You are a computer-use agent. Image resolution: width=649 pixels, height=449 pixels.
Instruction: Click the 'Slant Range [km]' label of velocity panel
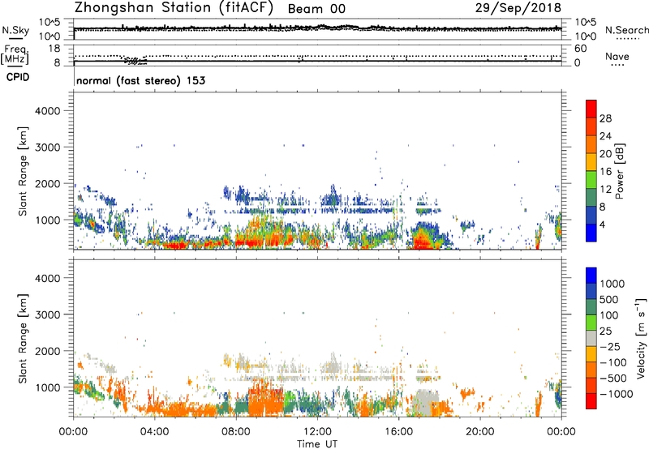[x=23, y=339]
